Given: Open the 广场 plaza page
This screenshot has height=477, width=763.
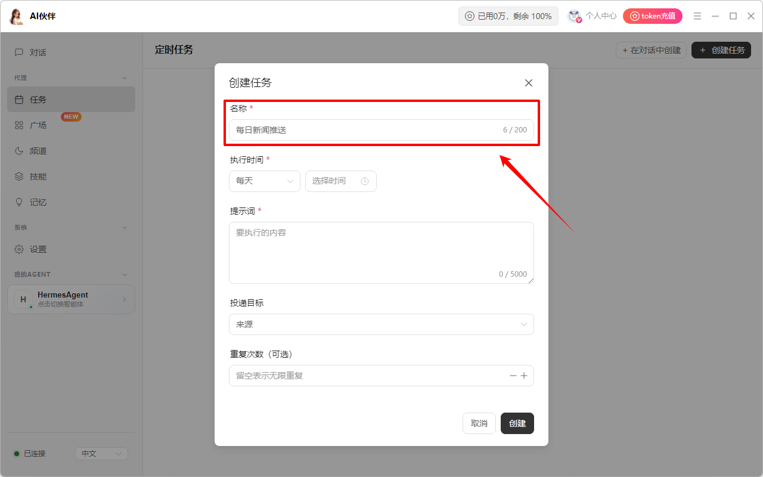Looking at the screenshot, I should pyautogui.click(x=71, y=125).
